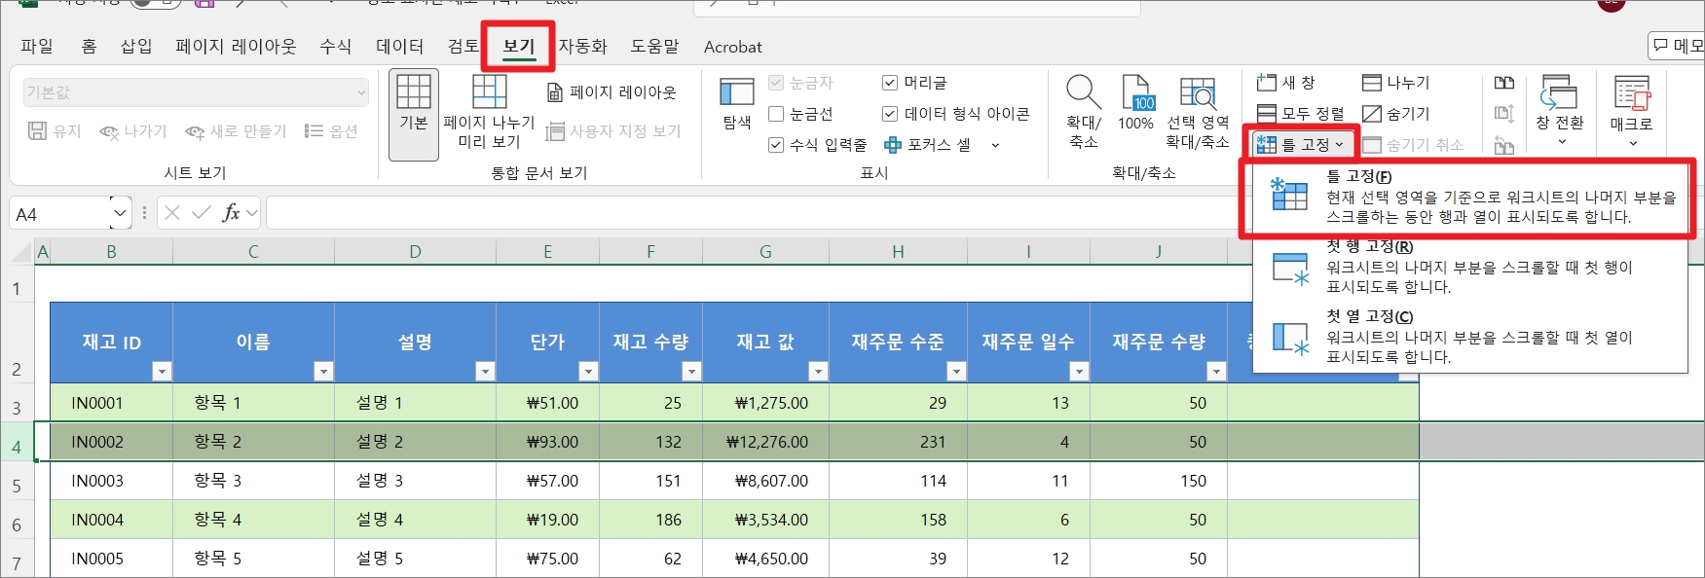Open the 홈 tab
The image size is (1705, 578).
(x=89, y=47)
